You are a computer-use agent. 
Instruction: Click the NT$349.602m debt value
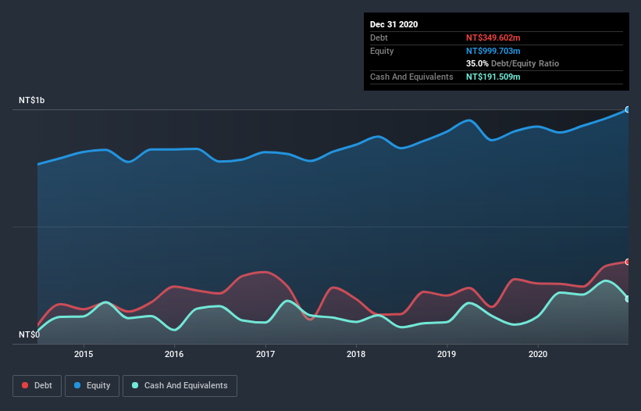pos(493,38)
